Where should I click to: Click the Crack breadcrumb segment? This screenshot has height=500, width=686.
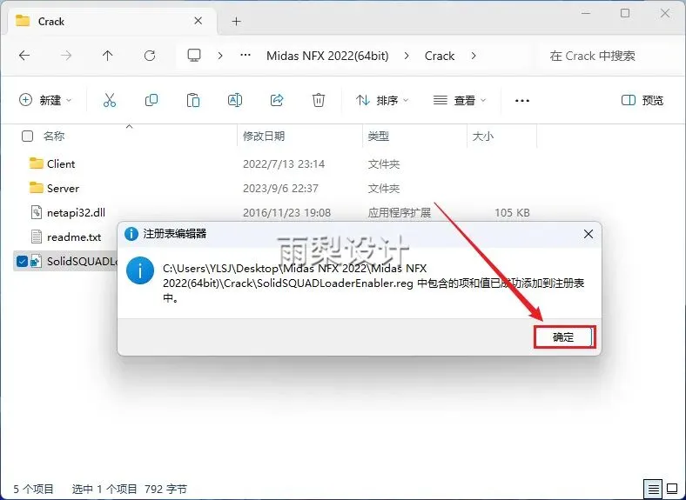point(440,56)
